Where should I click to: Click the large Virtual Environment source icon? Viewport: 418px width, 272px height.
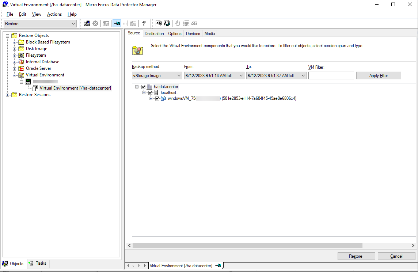[138, 50]
